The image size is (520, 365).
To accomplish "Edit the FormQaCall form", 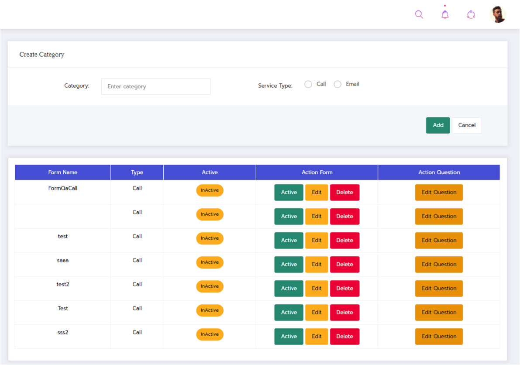I will [317, 193].
